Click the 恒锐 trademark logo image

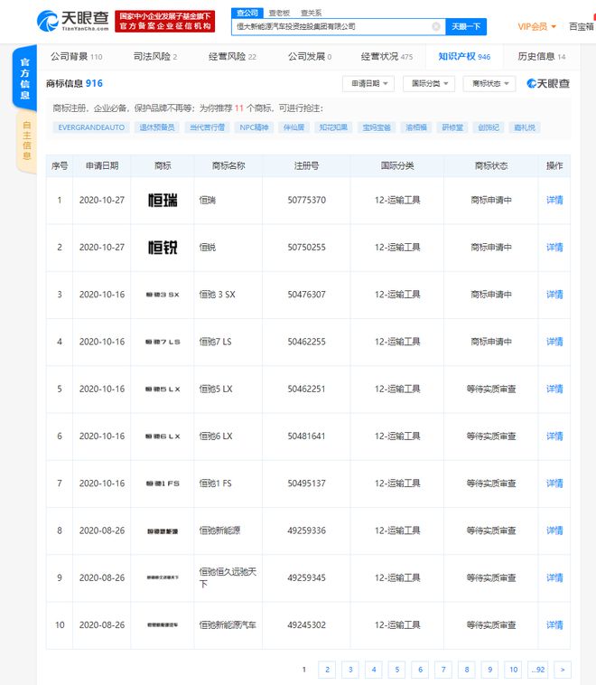pyautogui.click(x=163, y=247)
